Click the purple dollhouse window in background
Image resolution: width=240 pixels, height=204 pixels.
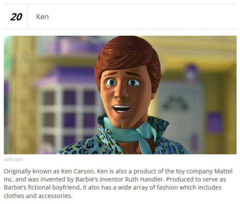pos(69,98)
